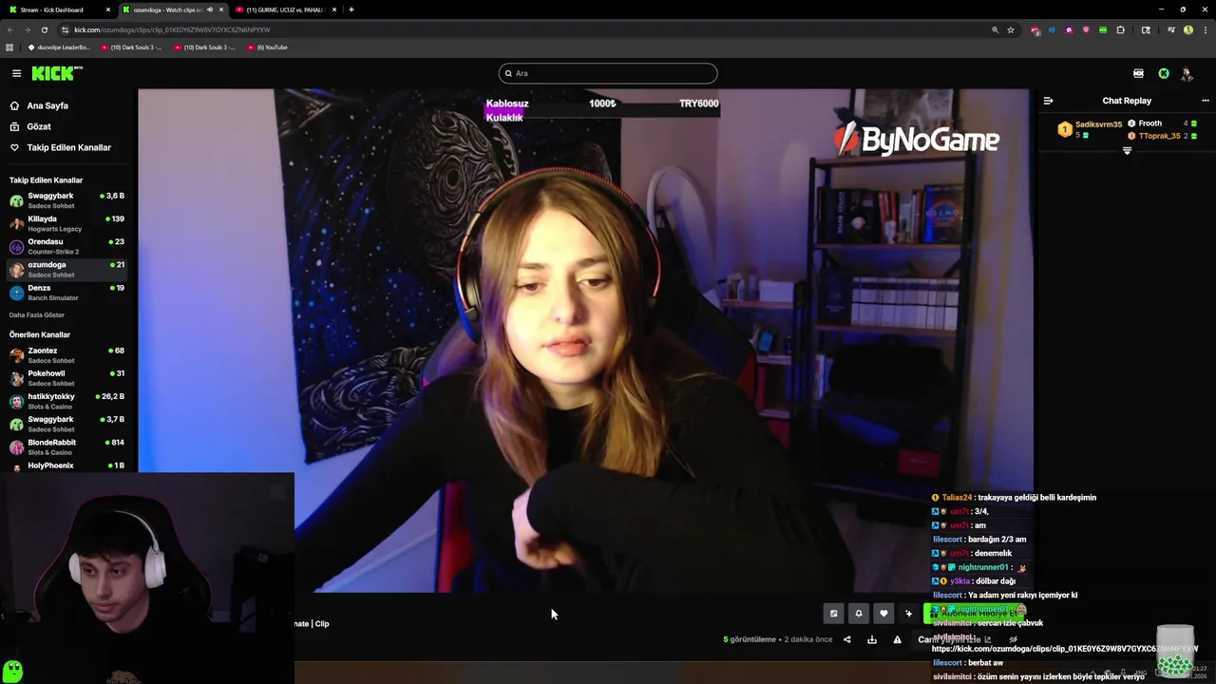Click the heart follow button

tap(883, 614)
